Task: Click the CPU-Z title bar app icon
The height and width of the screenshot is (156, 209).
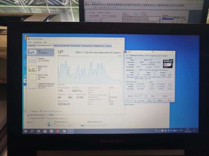Action: (125, 52)
